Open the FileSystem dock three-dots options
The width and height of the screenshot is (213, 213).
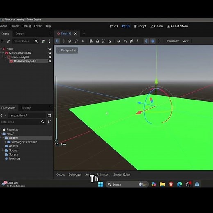[50, 108]
